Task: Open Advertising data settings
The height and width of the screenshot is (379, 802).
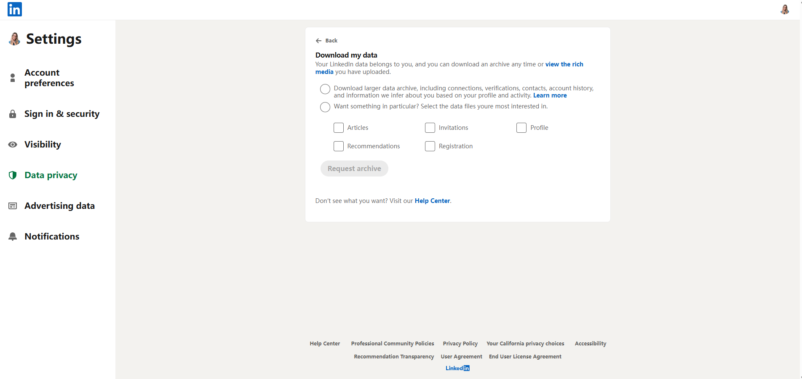Action: pos(59,206)
